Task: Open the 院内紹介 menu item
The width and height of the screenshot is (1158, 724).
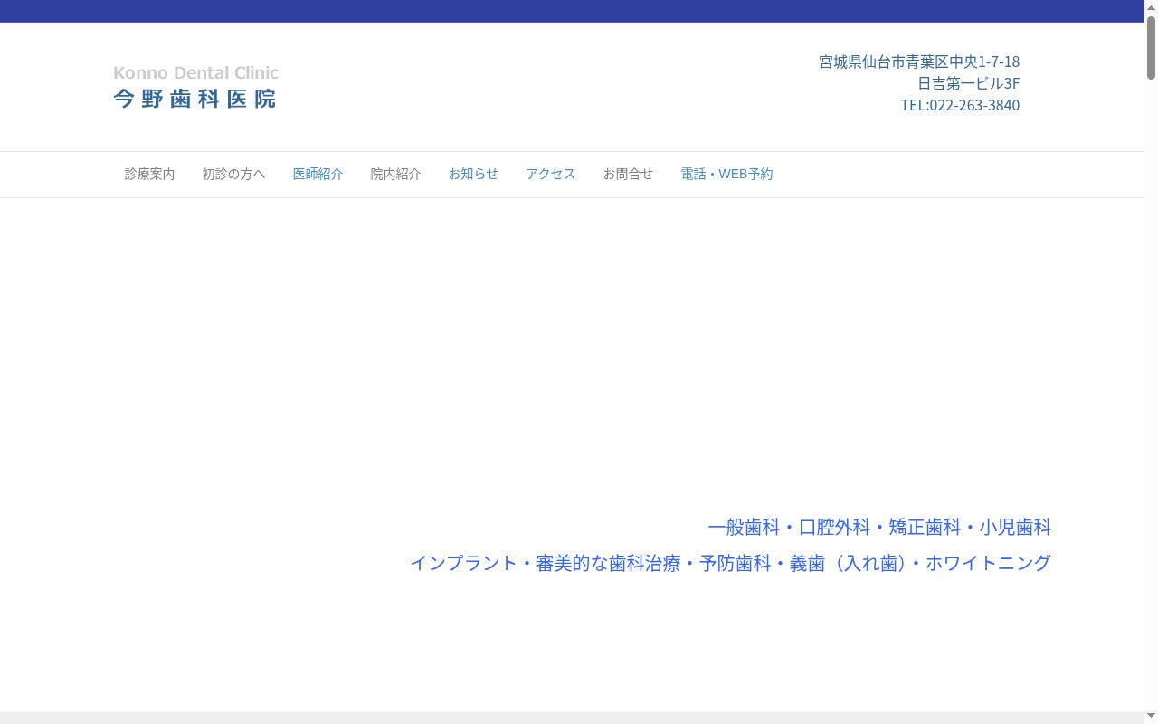Action: (395, 174)
